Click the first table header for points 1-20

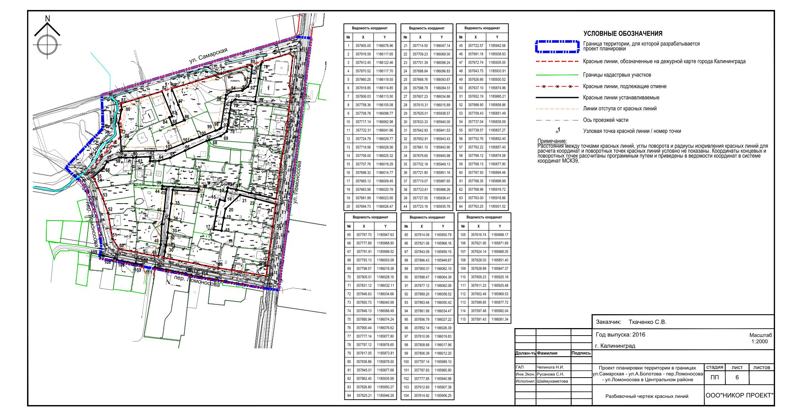coord(369,28)
